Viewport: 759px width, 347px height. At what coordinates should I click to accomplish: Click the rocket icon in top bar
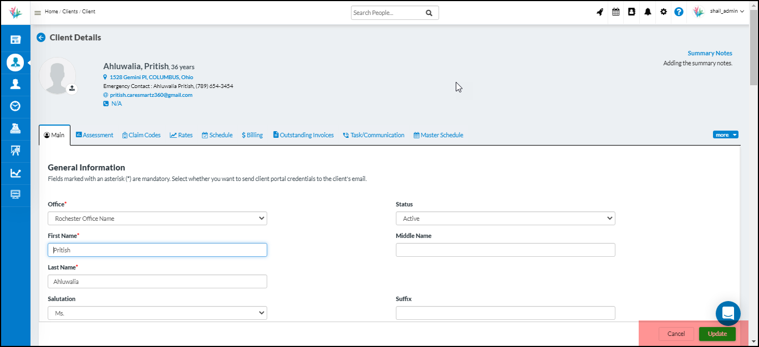600,12
